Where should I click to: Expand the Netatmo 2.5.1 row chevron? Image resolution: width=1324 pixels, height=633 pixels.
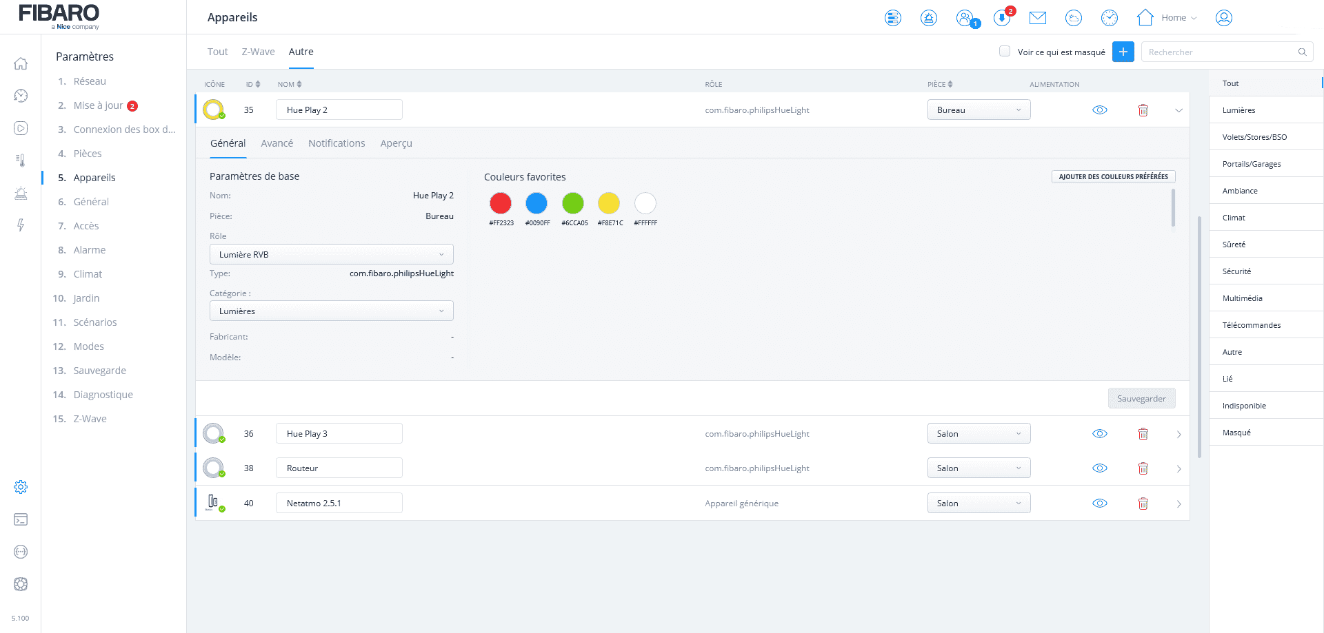coord(1178,504)
